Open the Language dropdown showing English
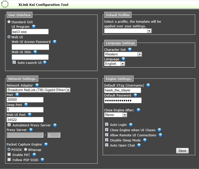The width and height of the screenshot is (199, 169). coord(115,64)
